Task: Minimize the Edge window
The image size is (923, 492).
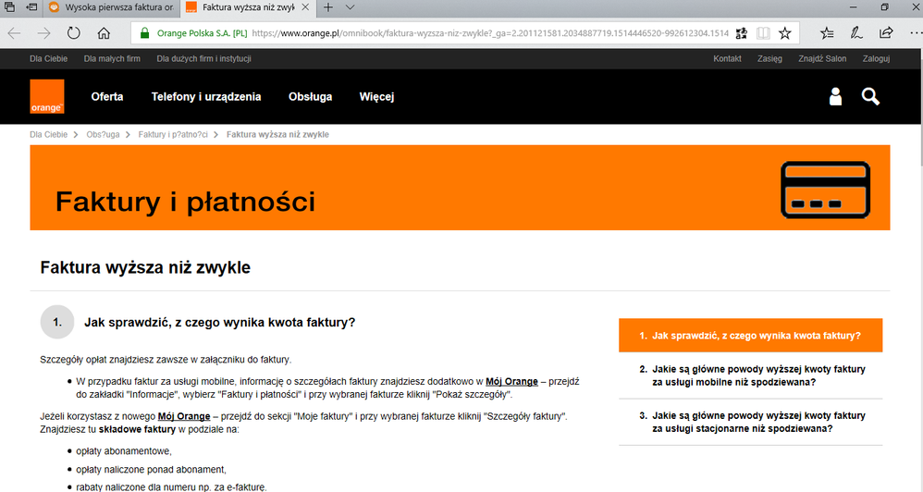Action: (x=854, y=7)
